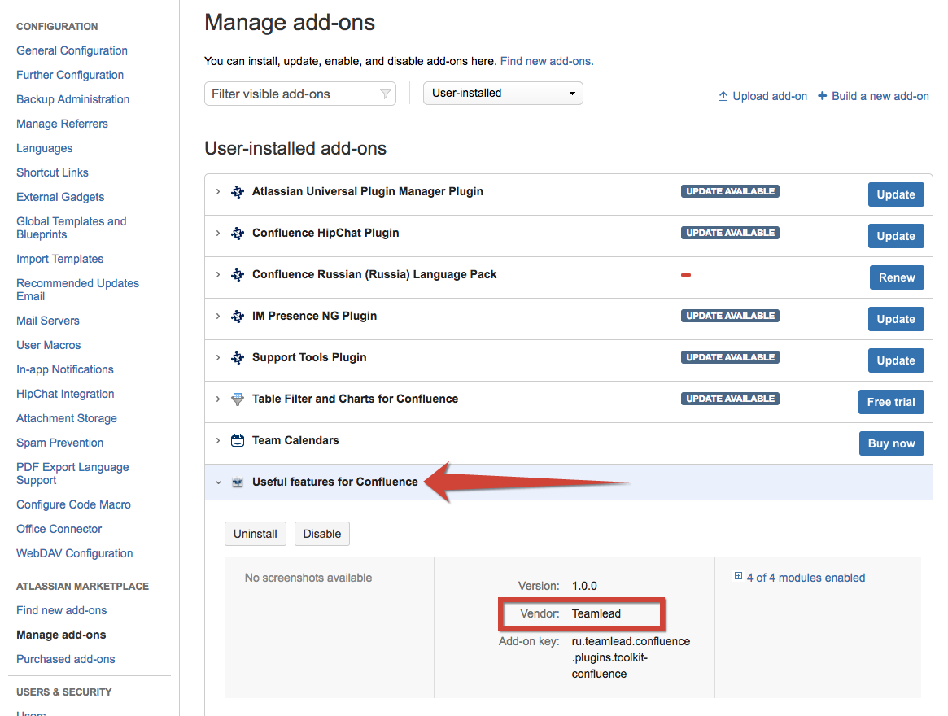Open Mail Servers in the sidebar
Viewport: 948px width, 716px height.
click(48, 321)
